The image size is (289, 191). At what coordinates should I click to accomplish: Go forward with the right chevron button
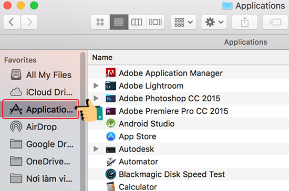click(29, 22)
